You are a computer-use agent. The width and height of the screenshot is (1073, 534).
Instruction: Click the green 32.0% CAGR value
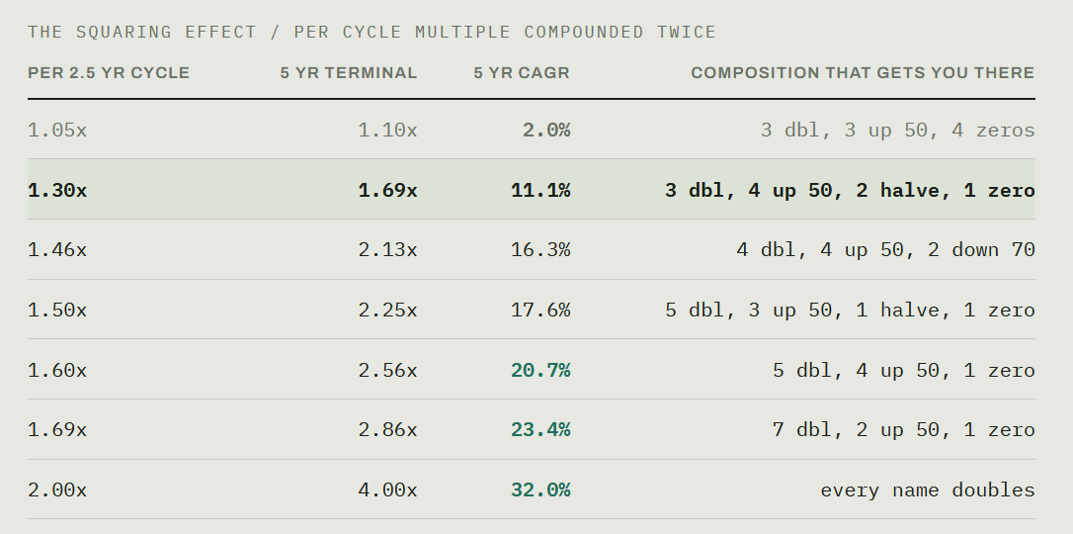[540, 490]
